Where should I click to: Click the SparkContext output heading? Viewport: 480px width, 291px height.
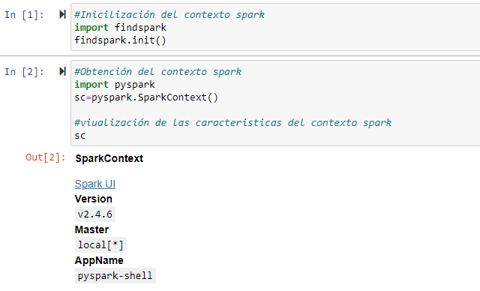(109, 158)
